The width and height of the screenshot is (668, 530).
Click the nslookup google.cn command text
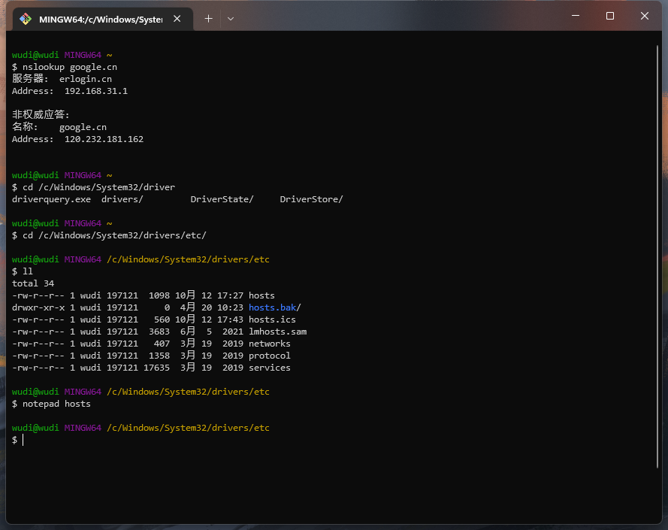(x=69, y=67)
